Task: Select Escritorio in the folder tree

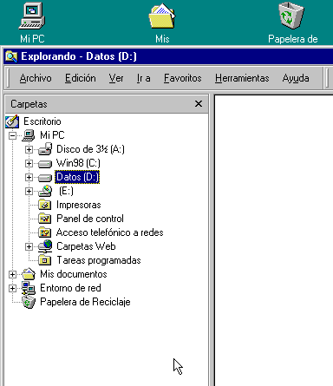Action: click(42, 121)
